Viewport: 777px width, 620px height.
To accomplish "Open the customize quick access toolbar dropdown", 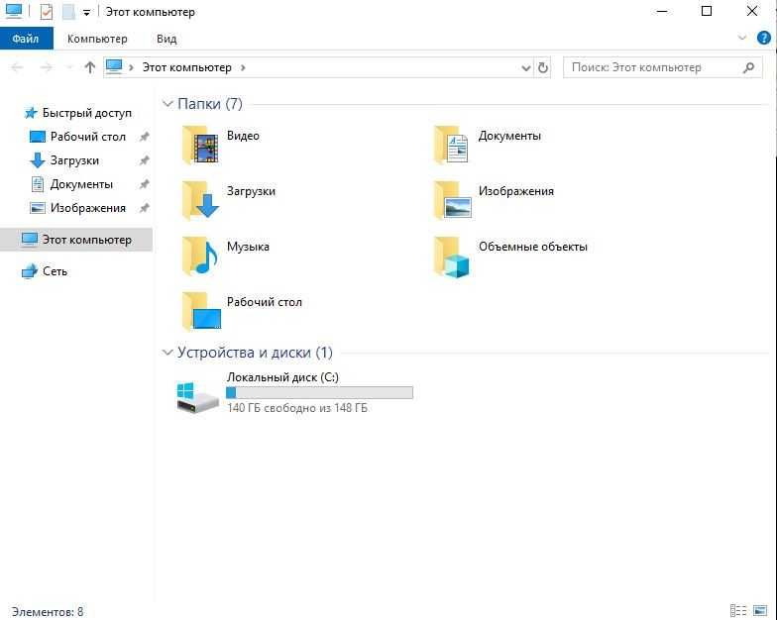I will (86, 13).
